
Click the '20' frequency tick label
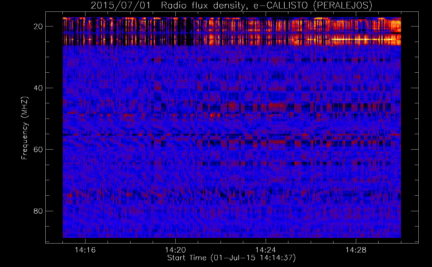tap(38, 26)
